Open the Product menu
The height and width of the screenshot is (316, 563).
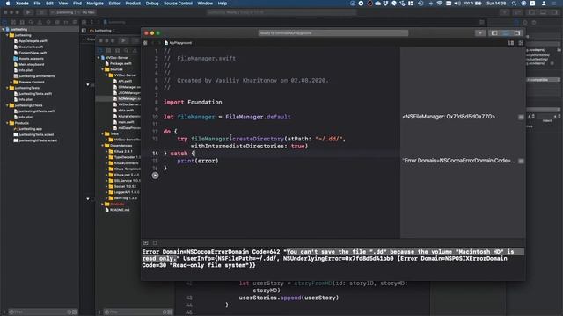click(133, 4)
